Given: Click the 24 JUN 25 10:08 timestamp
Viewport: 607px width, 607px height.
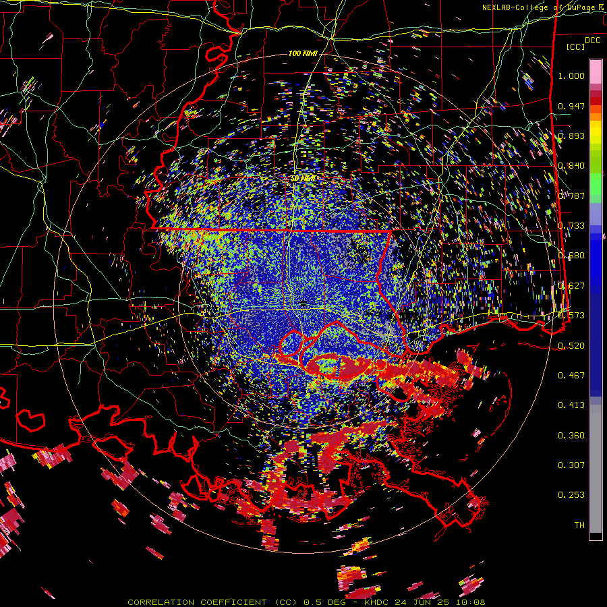Looking at the screenshot, I should tap(440, 602).
